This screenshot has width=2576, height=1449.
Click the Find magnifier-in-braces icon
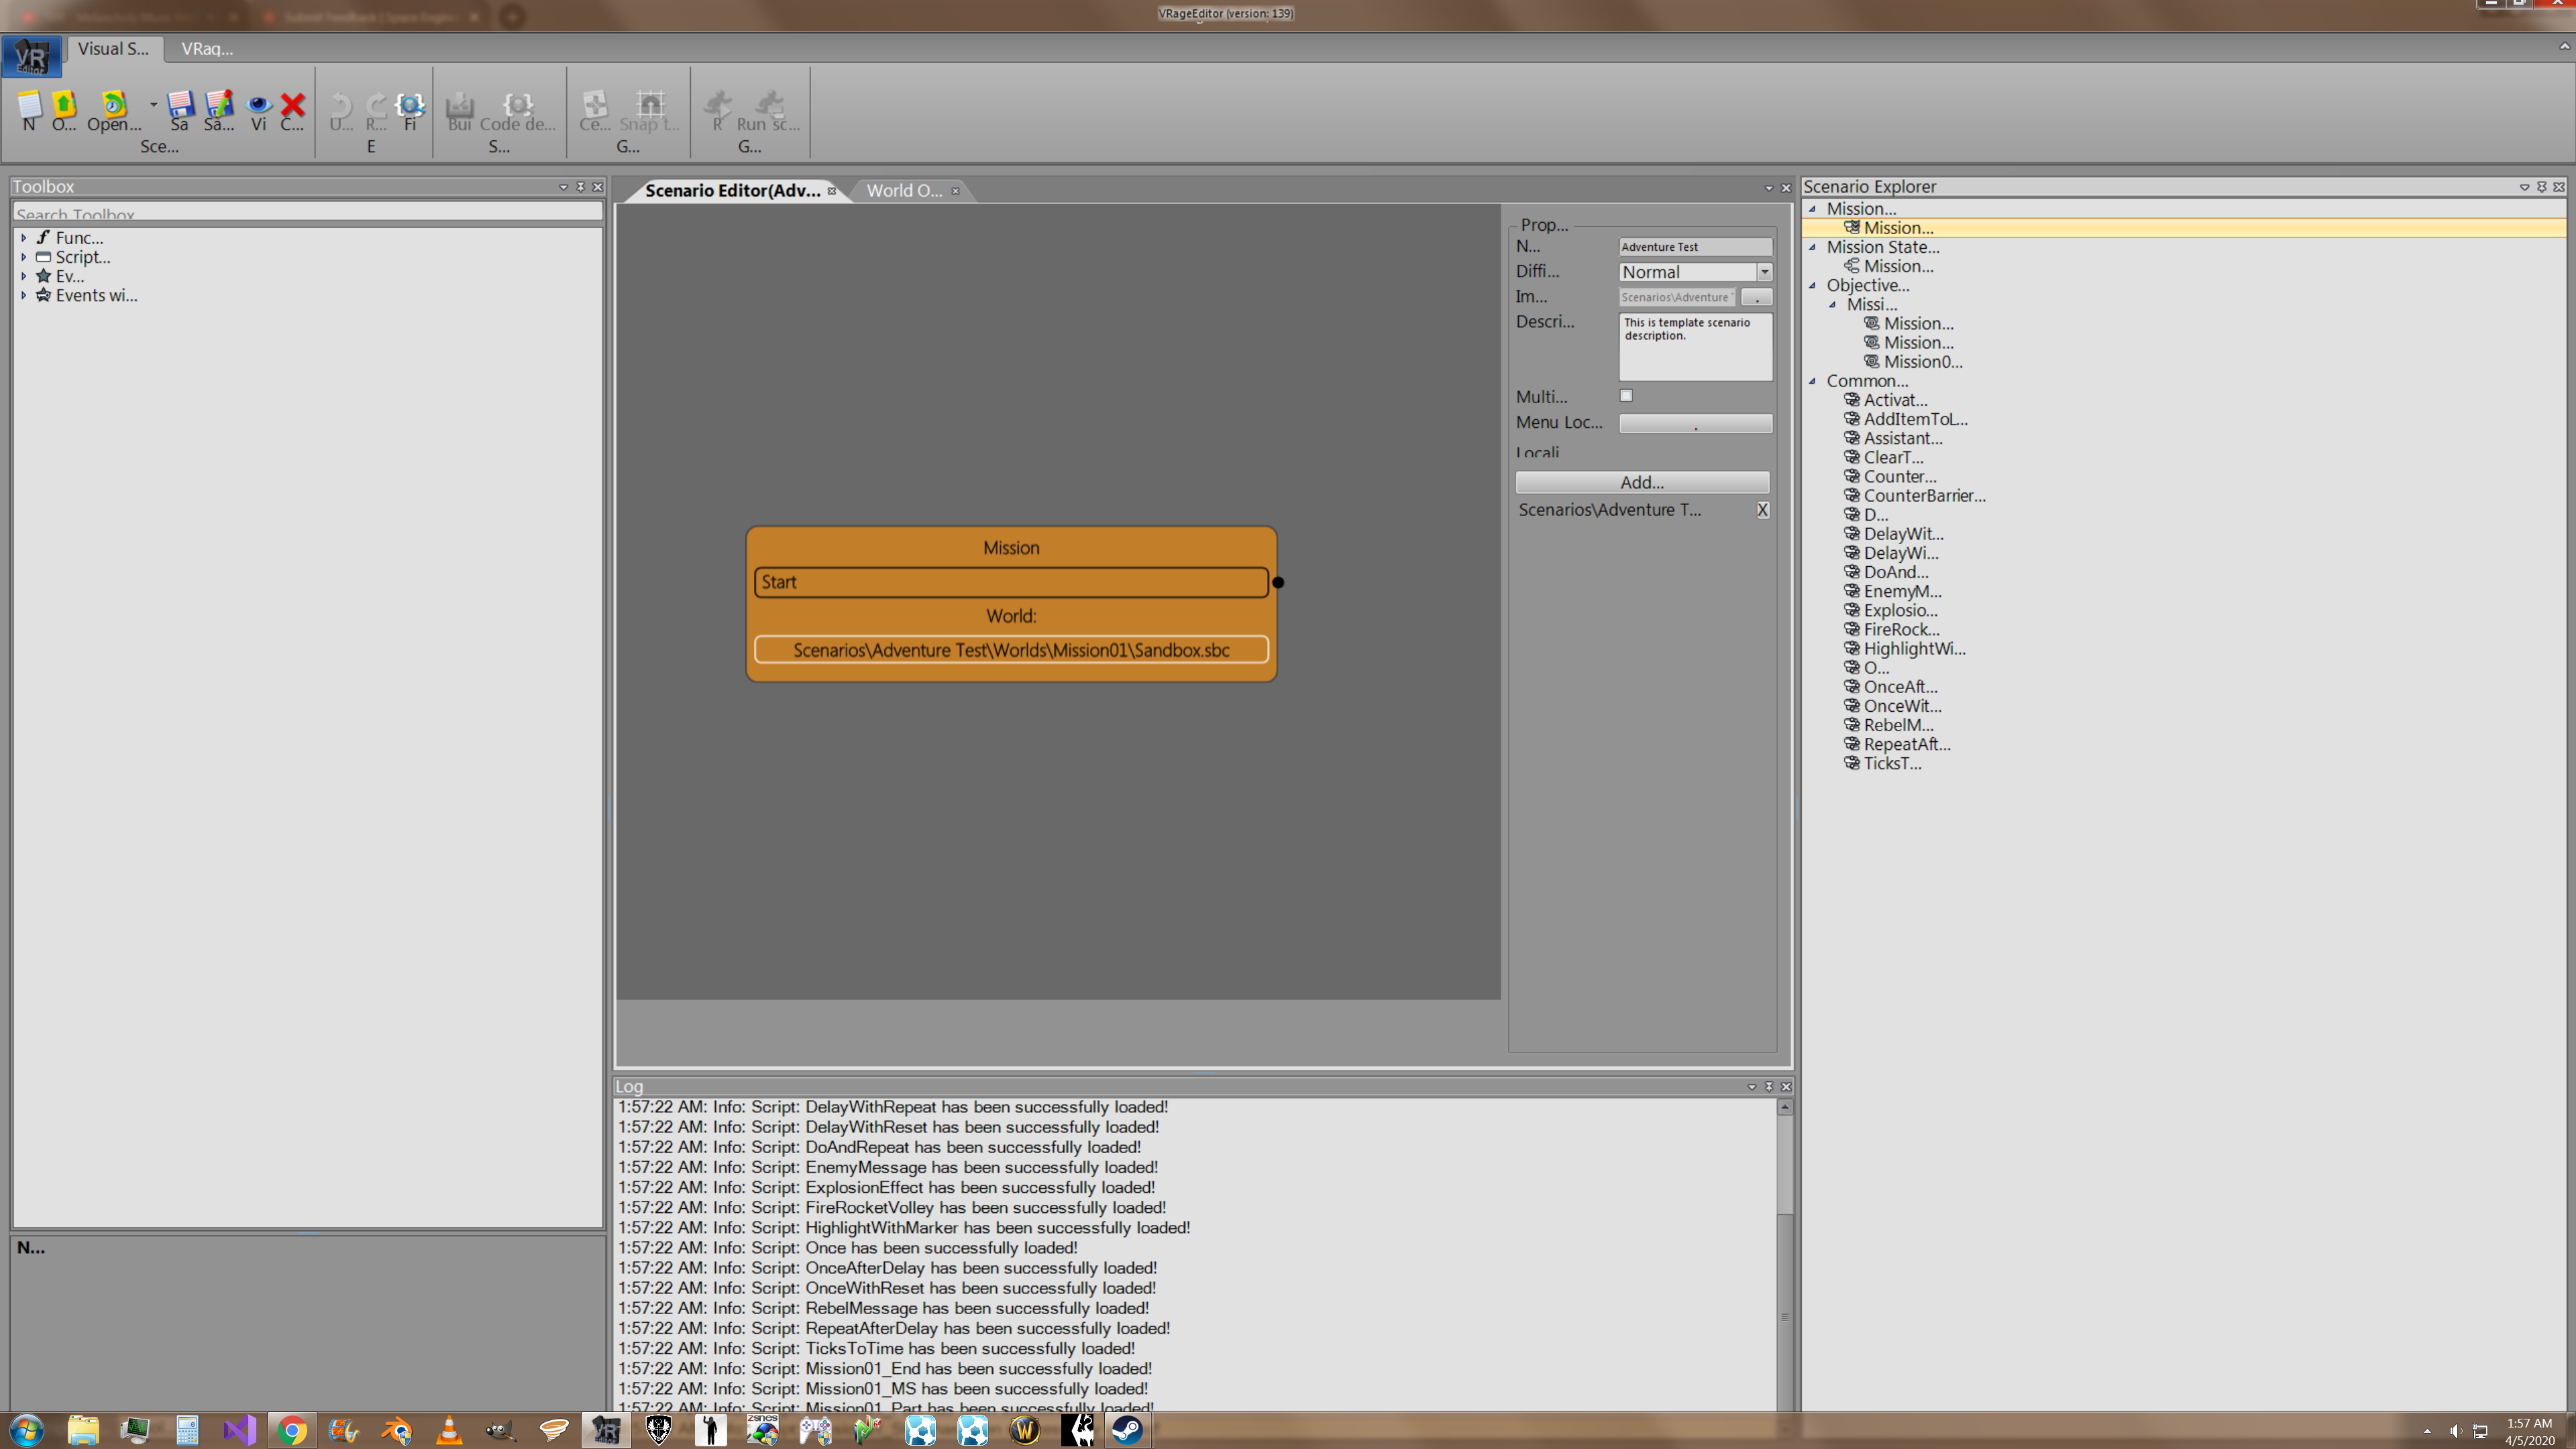pyautogui.click(x=410, y=104)
